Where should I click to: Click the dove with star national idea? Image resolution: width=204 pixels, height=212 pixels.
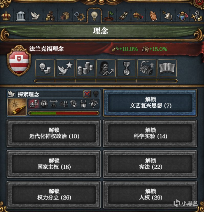pos(65,68)
